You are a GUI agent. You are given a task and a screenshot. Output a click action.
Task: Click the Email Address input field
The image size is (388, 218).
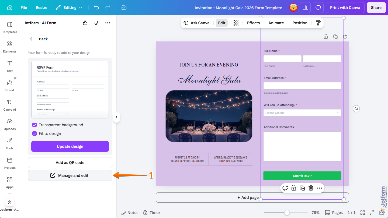pos(302,86)
